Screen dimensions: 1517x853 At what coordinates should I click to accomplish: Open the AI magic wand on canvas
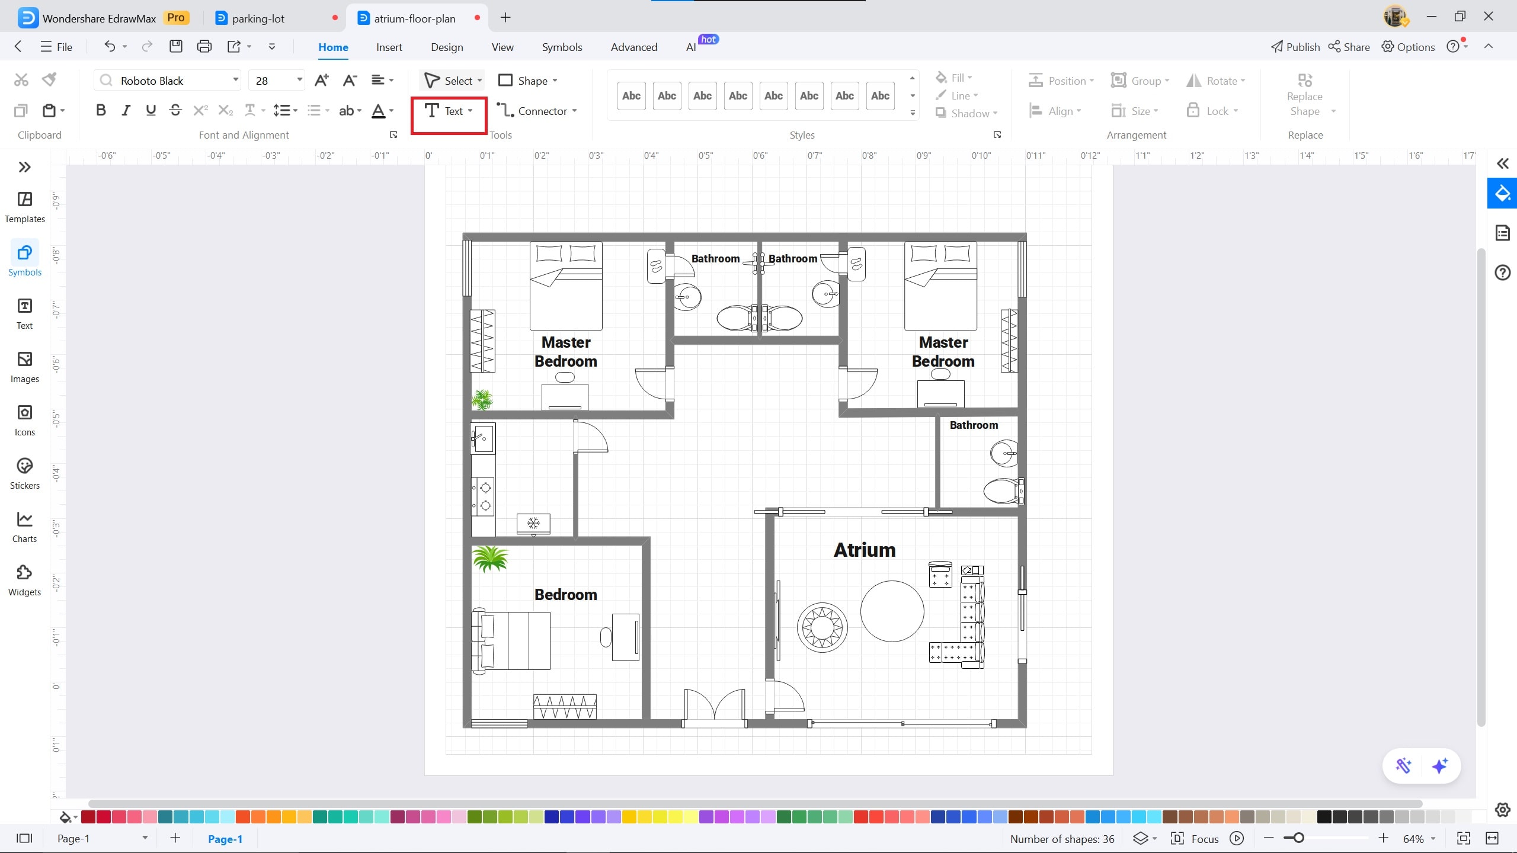coord(1404,765)
